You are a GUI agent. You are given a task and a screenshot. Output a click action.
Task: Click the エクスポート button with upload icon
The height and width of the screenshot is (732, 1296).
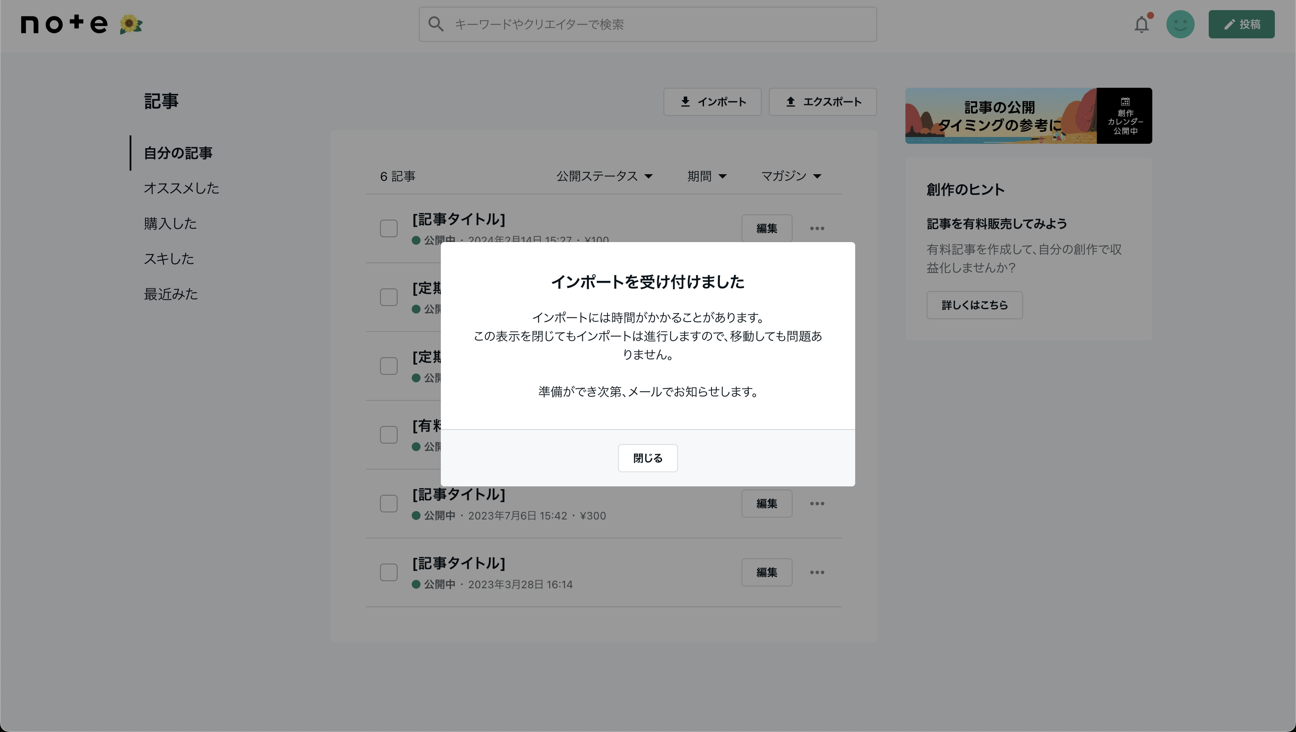coord(823,102)
